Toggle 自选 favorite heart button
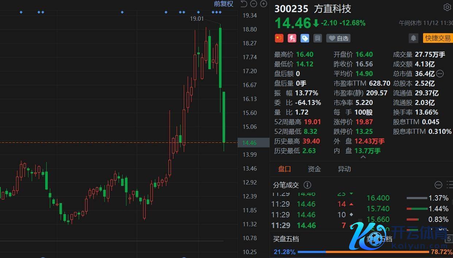453x258 pixels. pos(338,38)
